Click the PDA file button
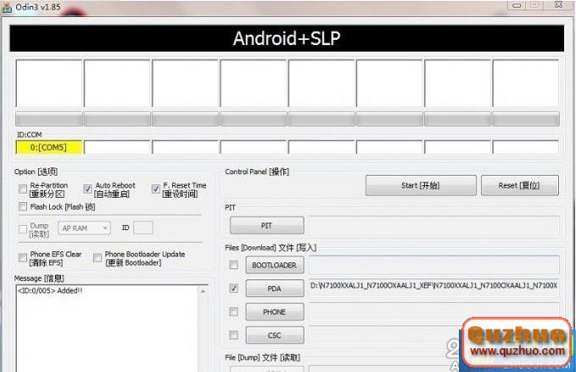576x372 pixels. pyautogui.click(x=275, y=289)
